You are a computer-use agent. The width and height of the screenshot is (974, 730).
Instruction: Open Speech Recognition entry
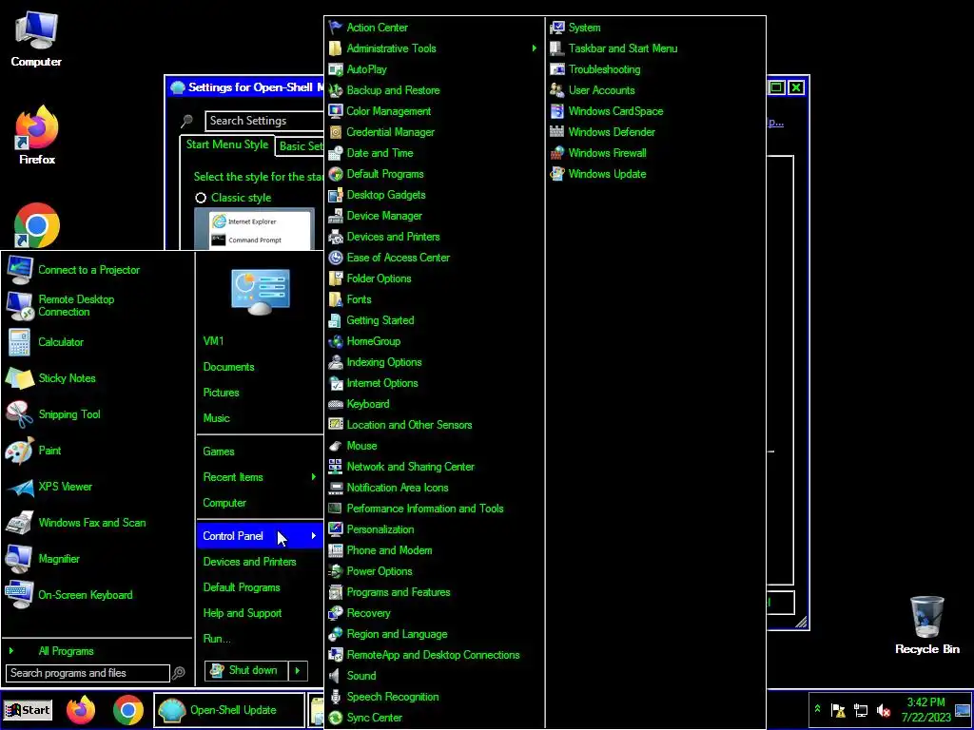click(x=393, y=697)
